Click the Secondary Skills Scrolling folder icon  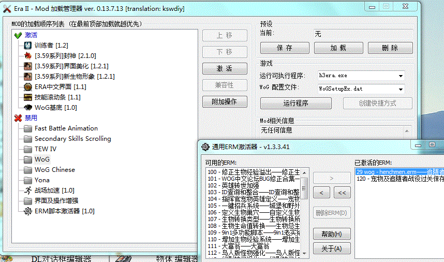point(28,139)
